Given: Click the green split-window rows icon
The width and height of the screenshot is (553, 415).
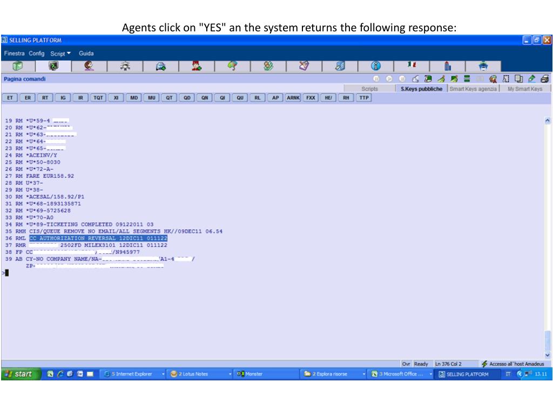Looking at the screenshot, I should point(467,79).
